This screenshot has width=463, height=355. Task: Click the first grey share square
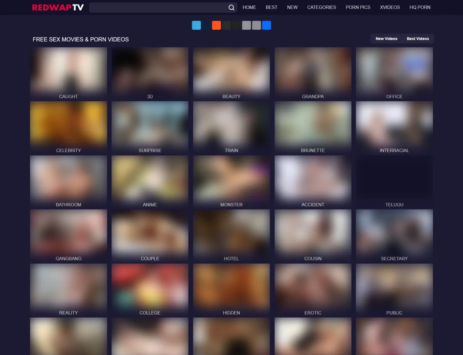[247, 25]
